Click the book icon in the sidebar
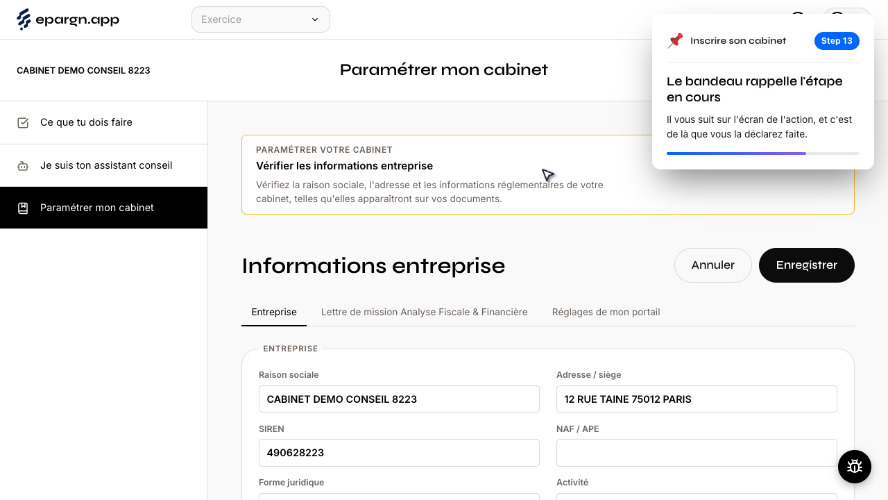 pos(23,208)
